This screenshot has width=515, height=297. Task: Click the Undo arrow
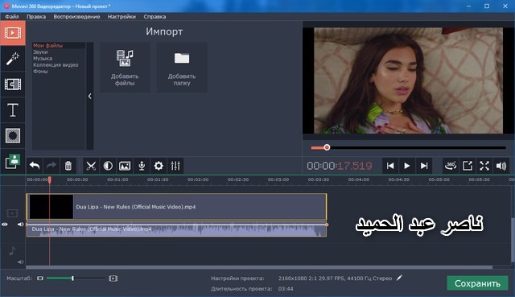[35, 166]
